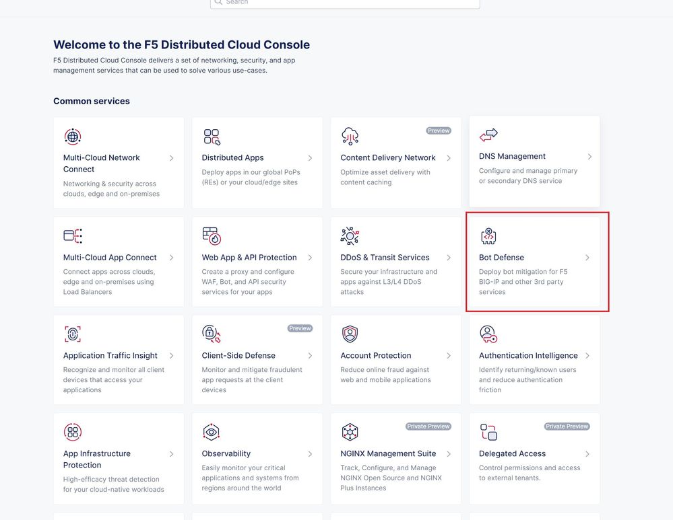Open the Bot Defense service title
Viewport: 673px width, 520px height.
pyautogui.click(x=501, y=257)
